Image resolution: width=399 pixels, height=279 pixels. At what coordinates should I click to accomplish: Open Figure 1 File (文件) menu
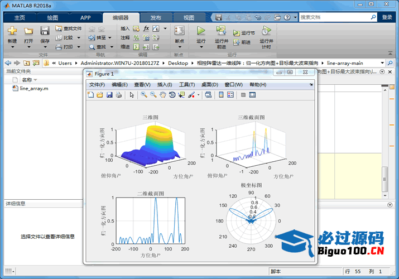click(x=97, y=85)
